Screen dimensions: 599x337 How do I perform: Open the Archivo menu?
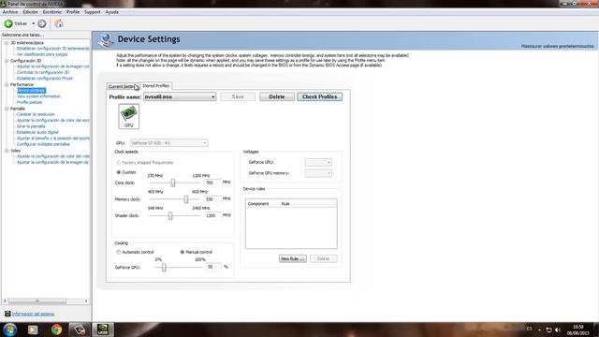coord(10,12)
